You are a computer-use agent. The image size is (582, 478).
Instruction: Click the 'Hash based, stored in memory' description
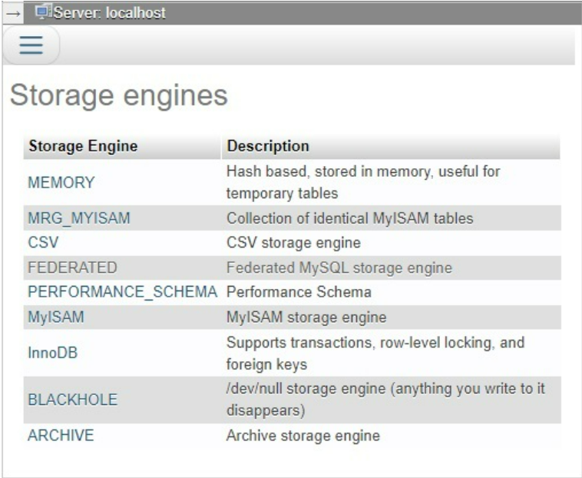pos(362,182)
